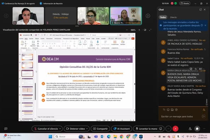Open emoji picker in chat composer
The image size is (210, 140).
168,110
